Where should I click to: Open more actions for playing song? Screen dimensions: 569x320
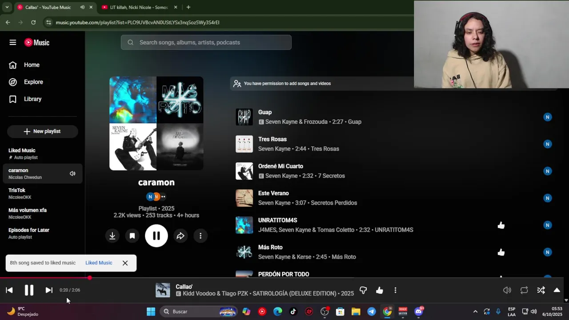(x=395, y=290)
